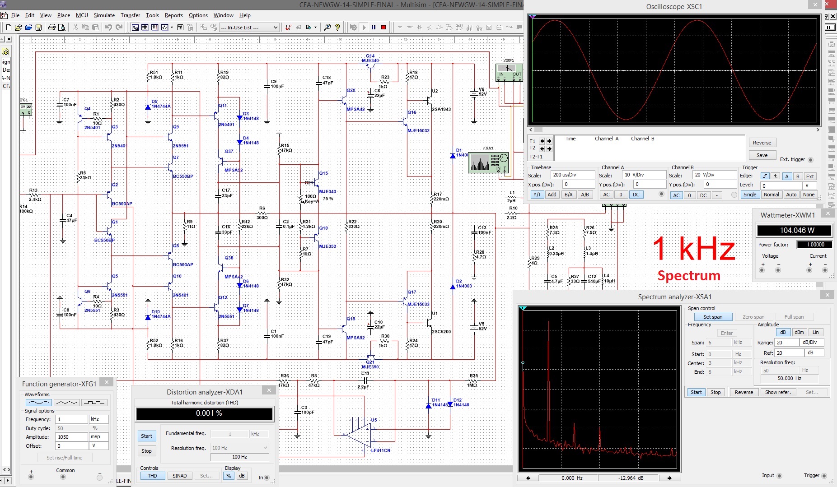The width and height of the screenshot is (837, 487).
Task: Open trigger Level unit V selector
Action: (x=809, y=186)
